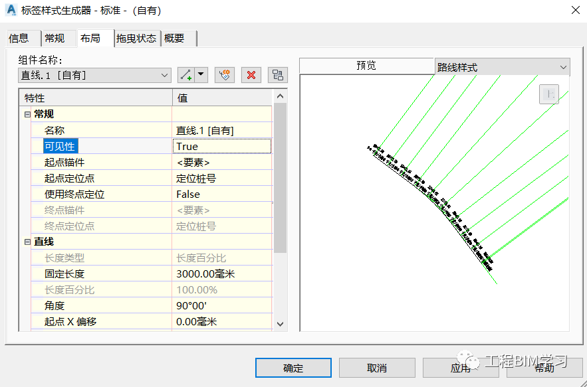
Task: Open the 概要 tab
Action: (x=179, y=39)
